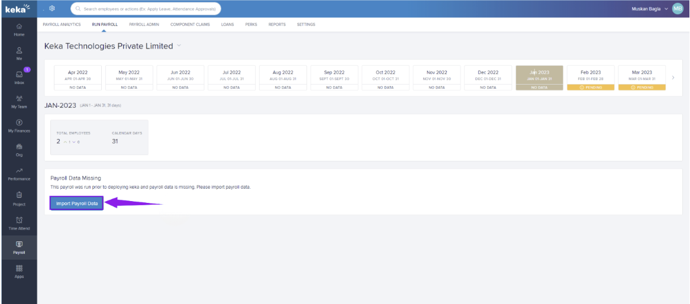Open My Team in sidebar

pos(19,102)
